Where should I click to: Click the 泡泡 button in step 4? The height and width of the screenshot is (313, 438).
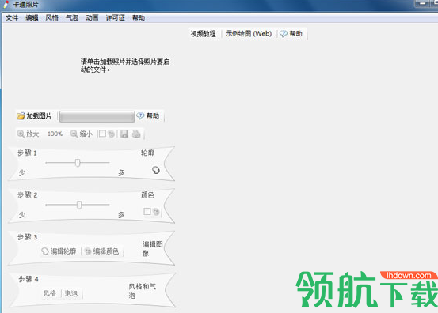coord(71,293)
